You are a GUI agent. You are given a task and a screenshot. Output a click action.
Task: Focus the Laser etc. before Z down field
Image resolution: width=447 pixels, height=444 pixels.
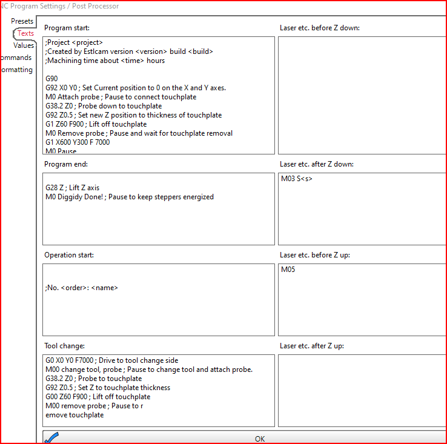(362, 95)
